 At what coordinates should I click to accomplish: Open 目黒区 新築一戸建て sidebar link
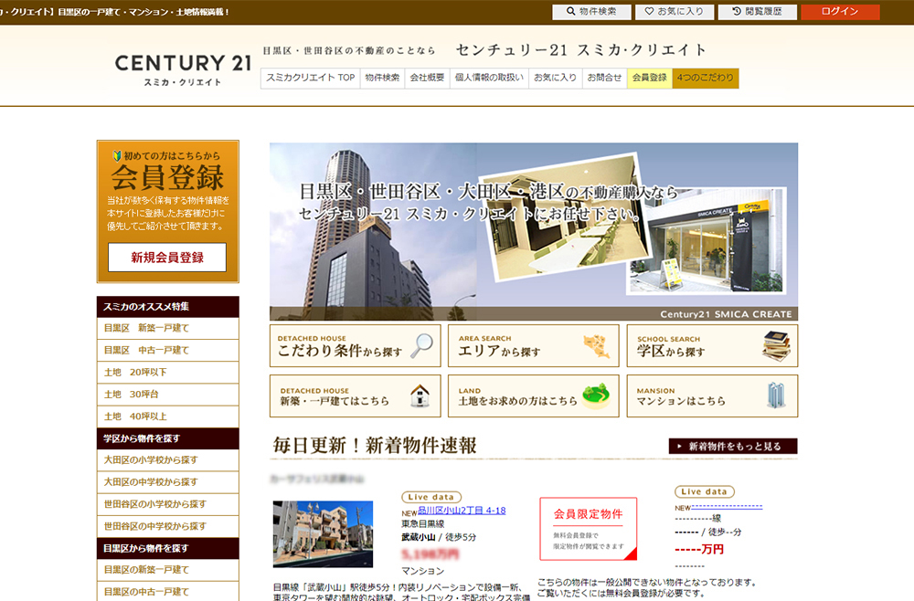[x=168, y=329]
